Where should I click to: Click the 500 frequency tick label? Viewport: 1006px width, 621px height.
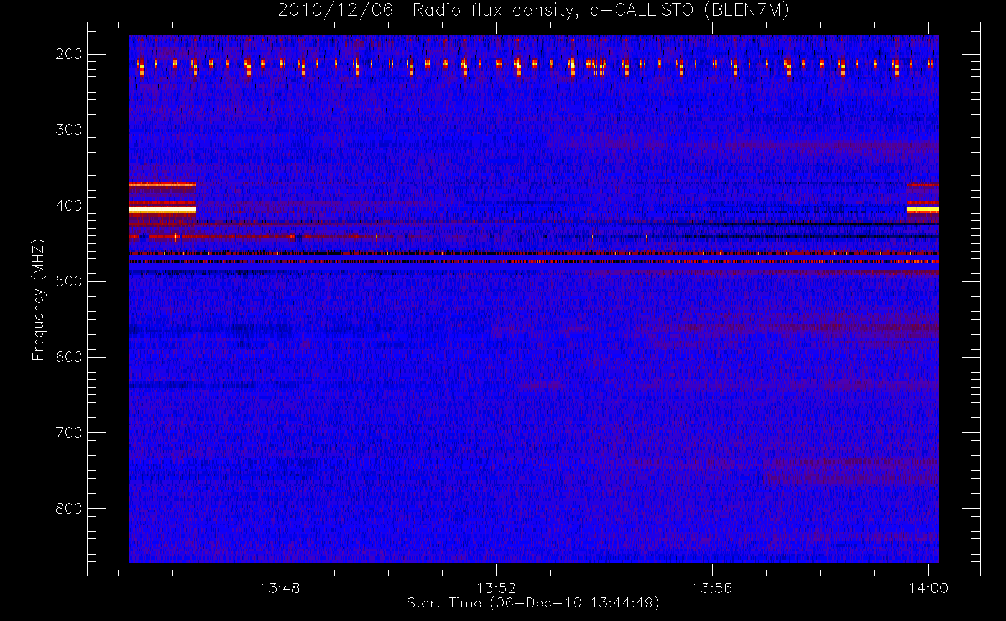click(69, 281)
